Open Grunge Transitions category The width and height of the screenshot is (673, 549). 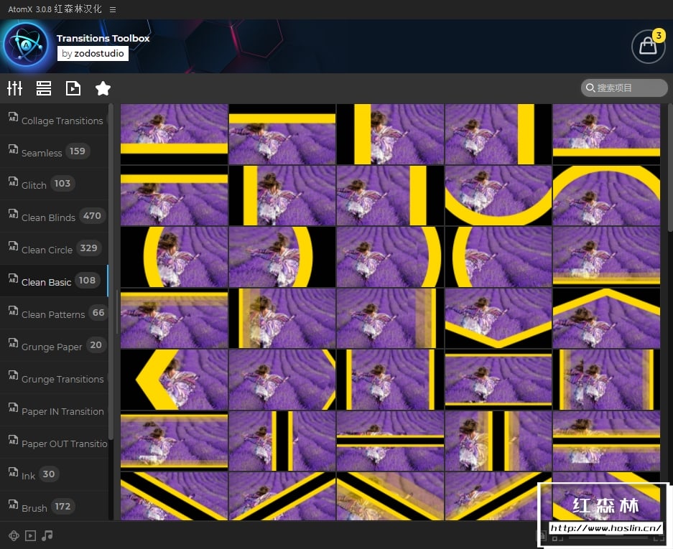point(54,378)
